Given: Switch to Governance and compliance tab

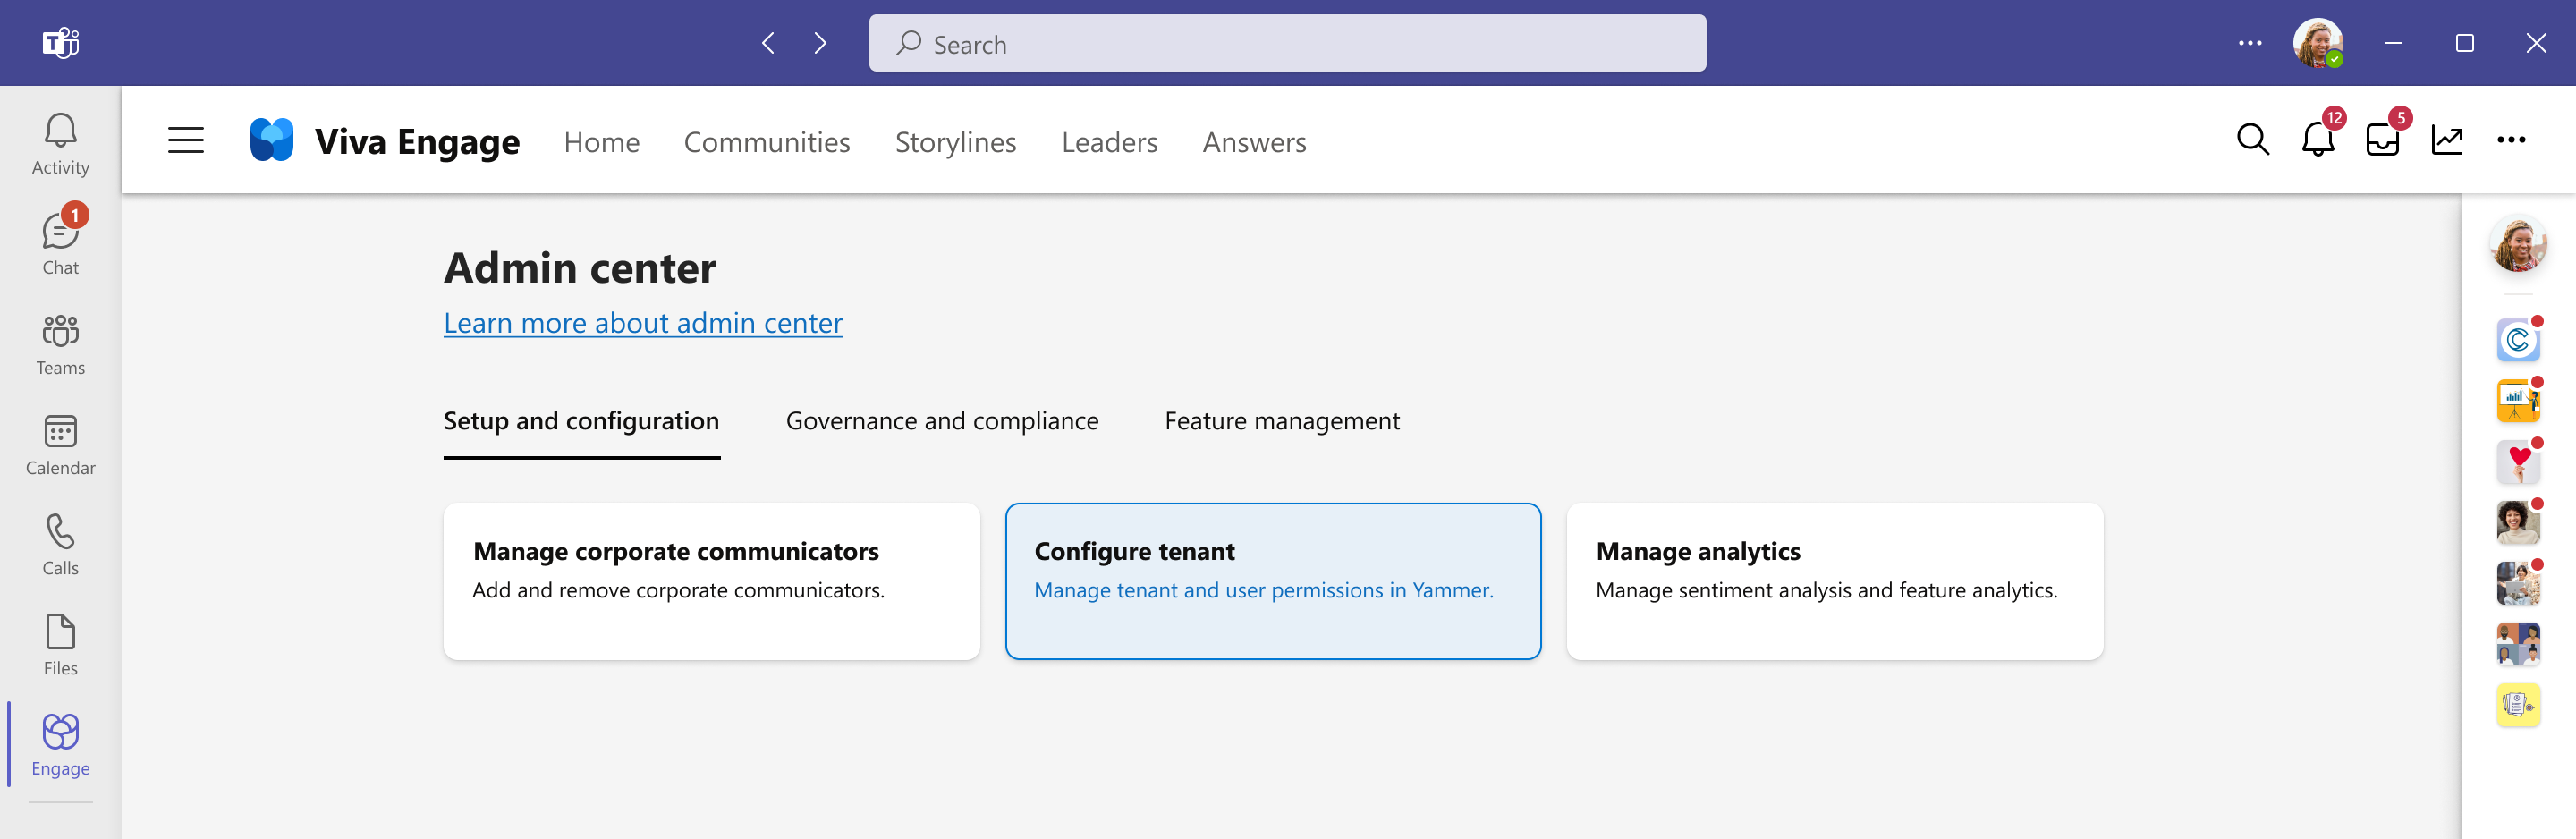Looking at the screenshot, I should tap(941, 421).
